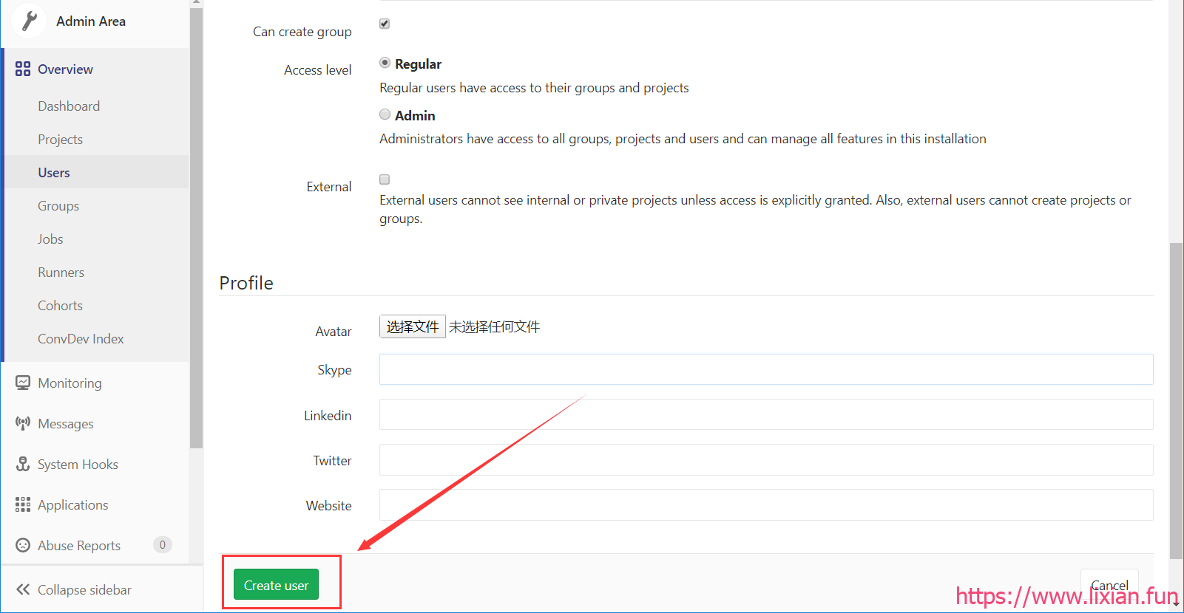Click the Monitoring screen icon
The image size is (1184, 613).
point(23,383)
